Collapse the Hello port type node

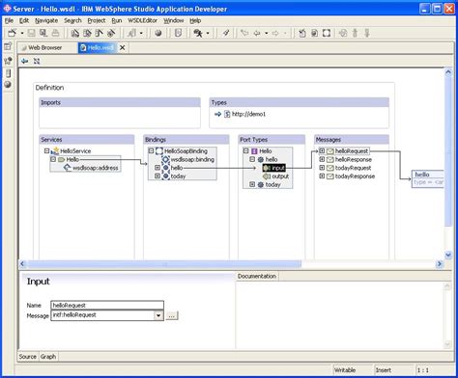[246, 150]
